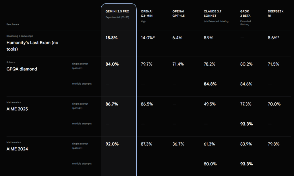Screen dimensions: 294x176
Task: Select the 8.6%* DeepSeek R1 score
Action: [273, 38]
